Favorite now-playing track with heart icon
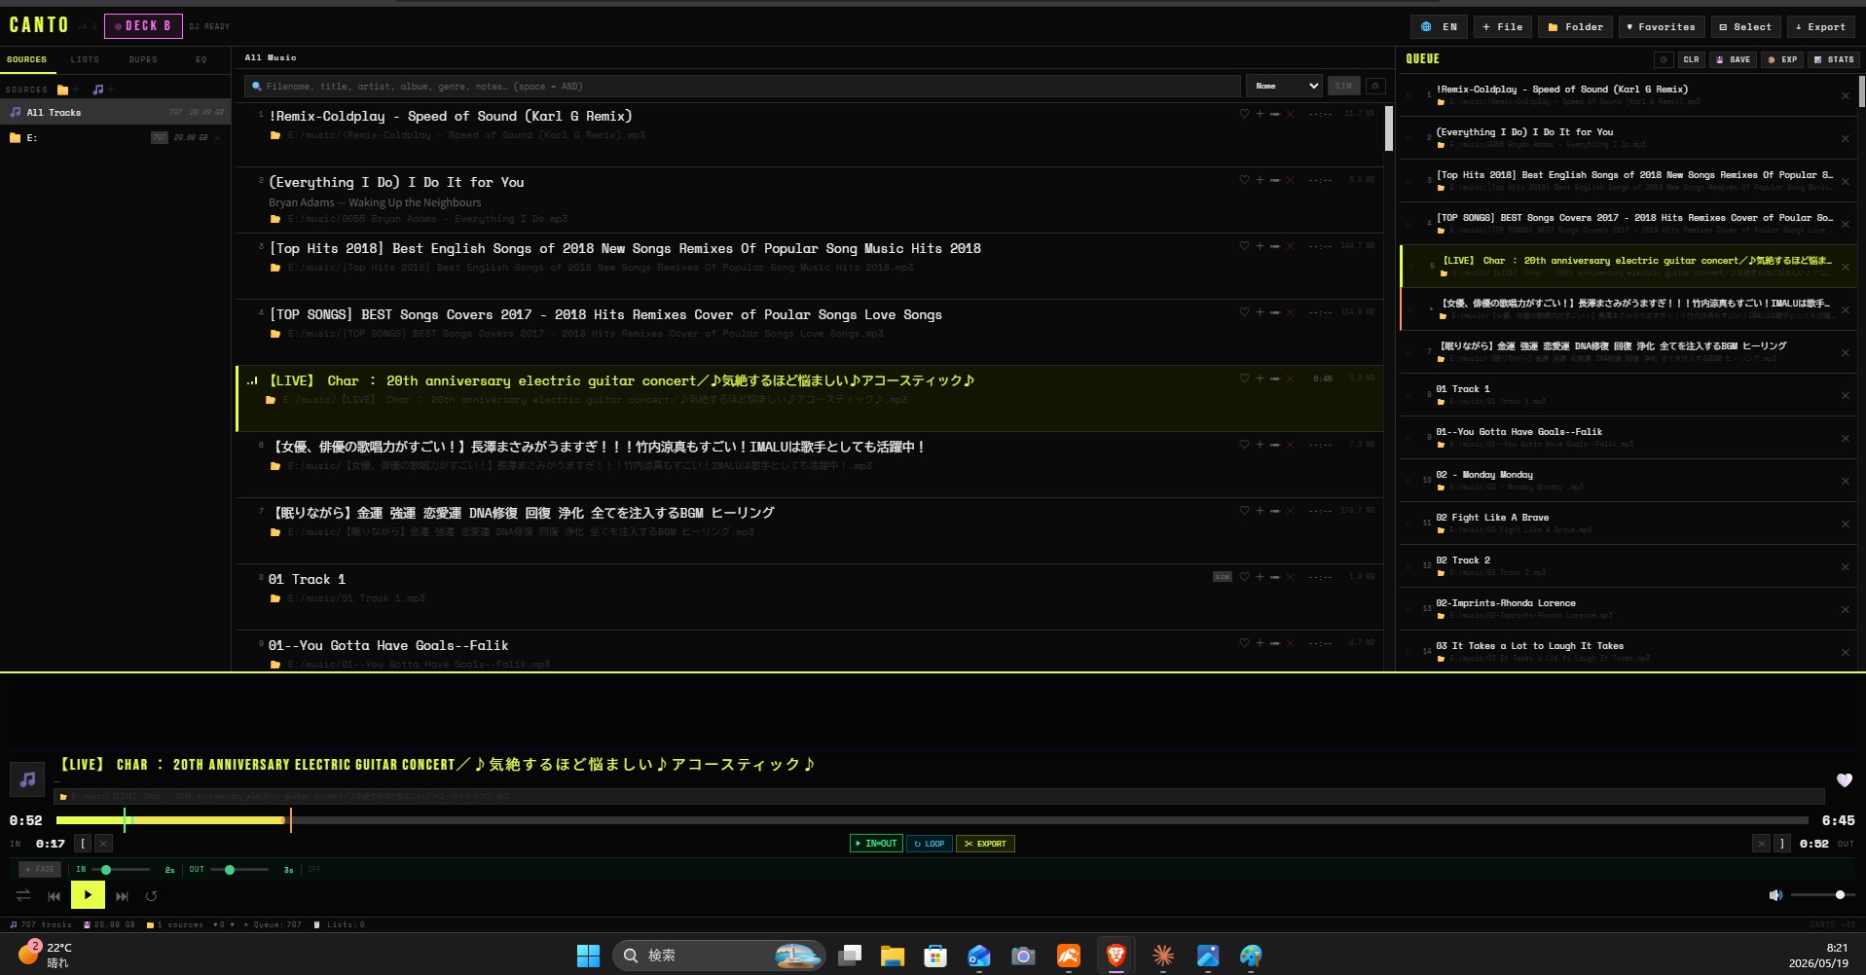The image size is (1866, 975). click(x=1844, y=780)
